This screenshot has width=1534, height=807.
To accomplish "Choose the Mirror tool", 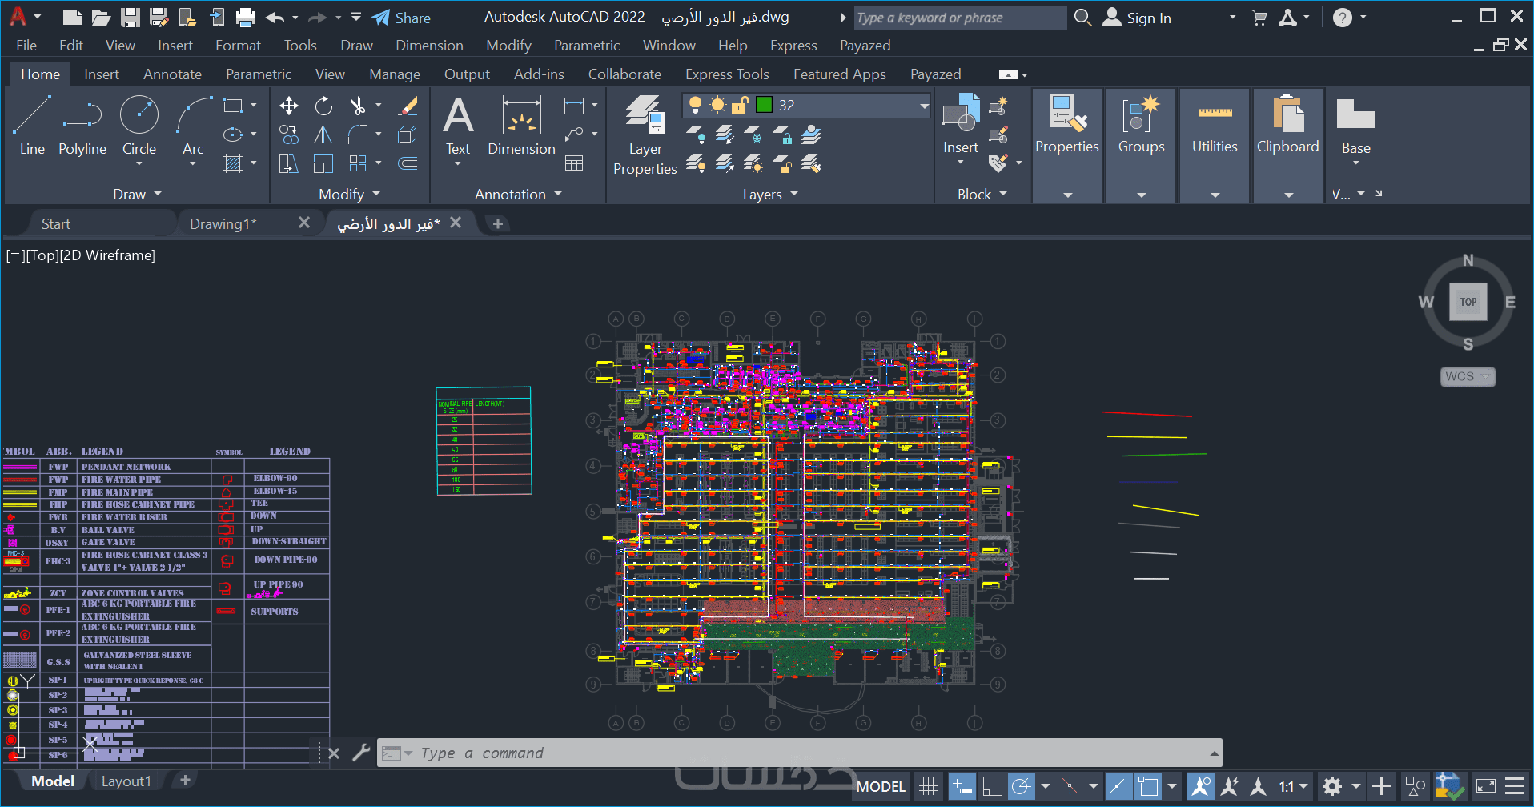I will coord(323,135).
